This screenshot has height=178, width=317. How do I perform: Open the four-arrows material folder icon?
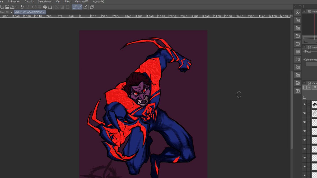(x=298, y=59)
